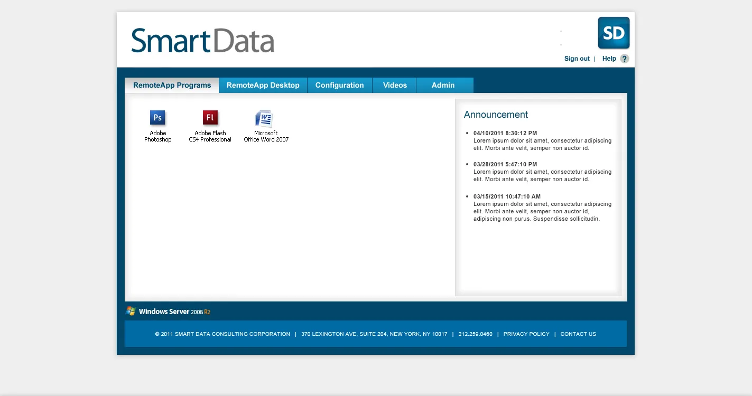Go to the Videos tab

click(x=395, y=85)
